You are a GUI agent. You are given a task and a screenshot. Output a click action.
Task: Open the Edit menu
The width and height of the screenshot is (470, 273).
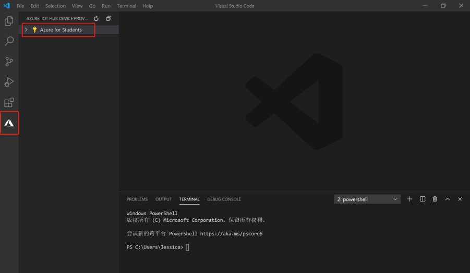click(34, 6)
